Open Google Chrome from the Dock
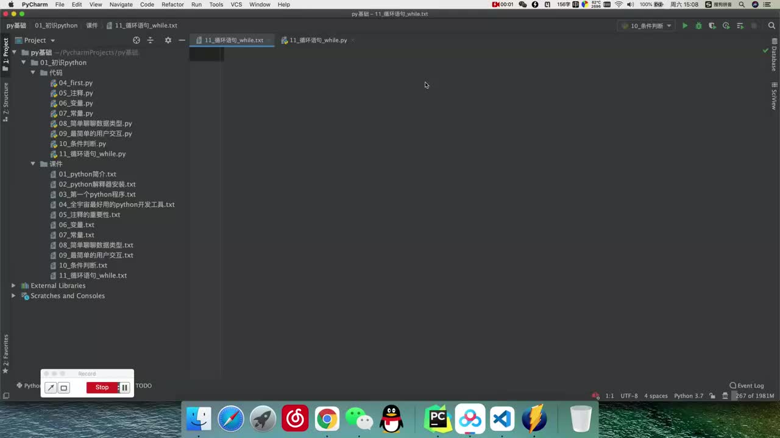The height and width of the screenshot is (438, 780). (327, 419)
